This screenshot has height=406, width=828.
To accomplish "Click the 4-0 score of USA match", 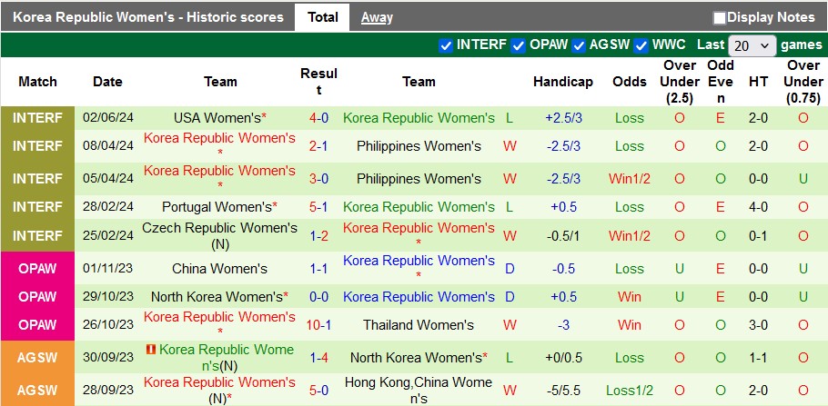I will tap(318, 117).
